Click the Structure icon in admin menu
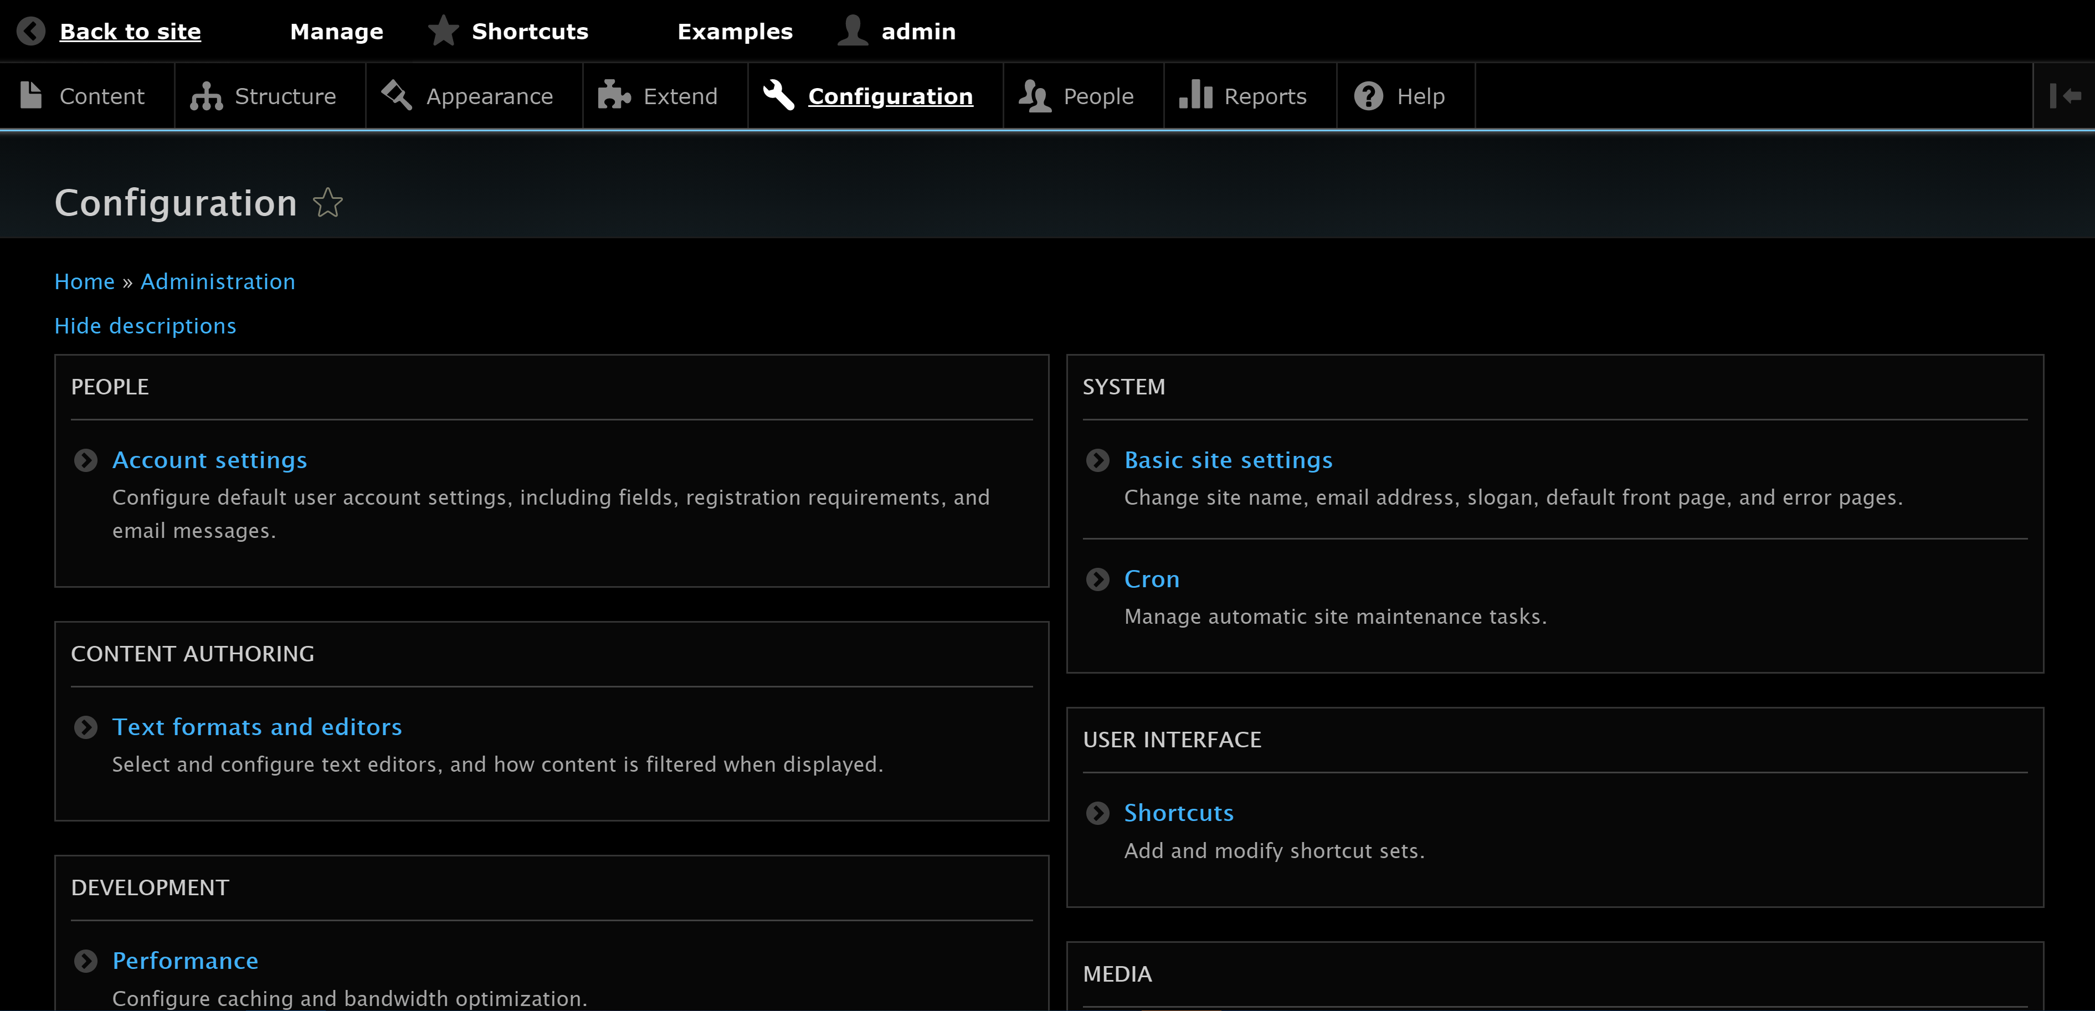 [205, 95]
